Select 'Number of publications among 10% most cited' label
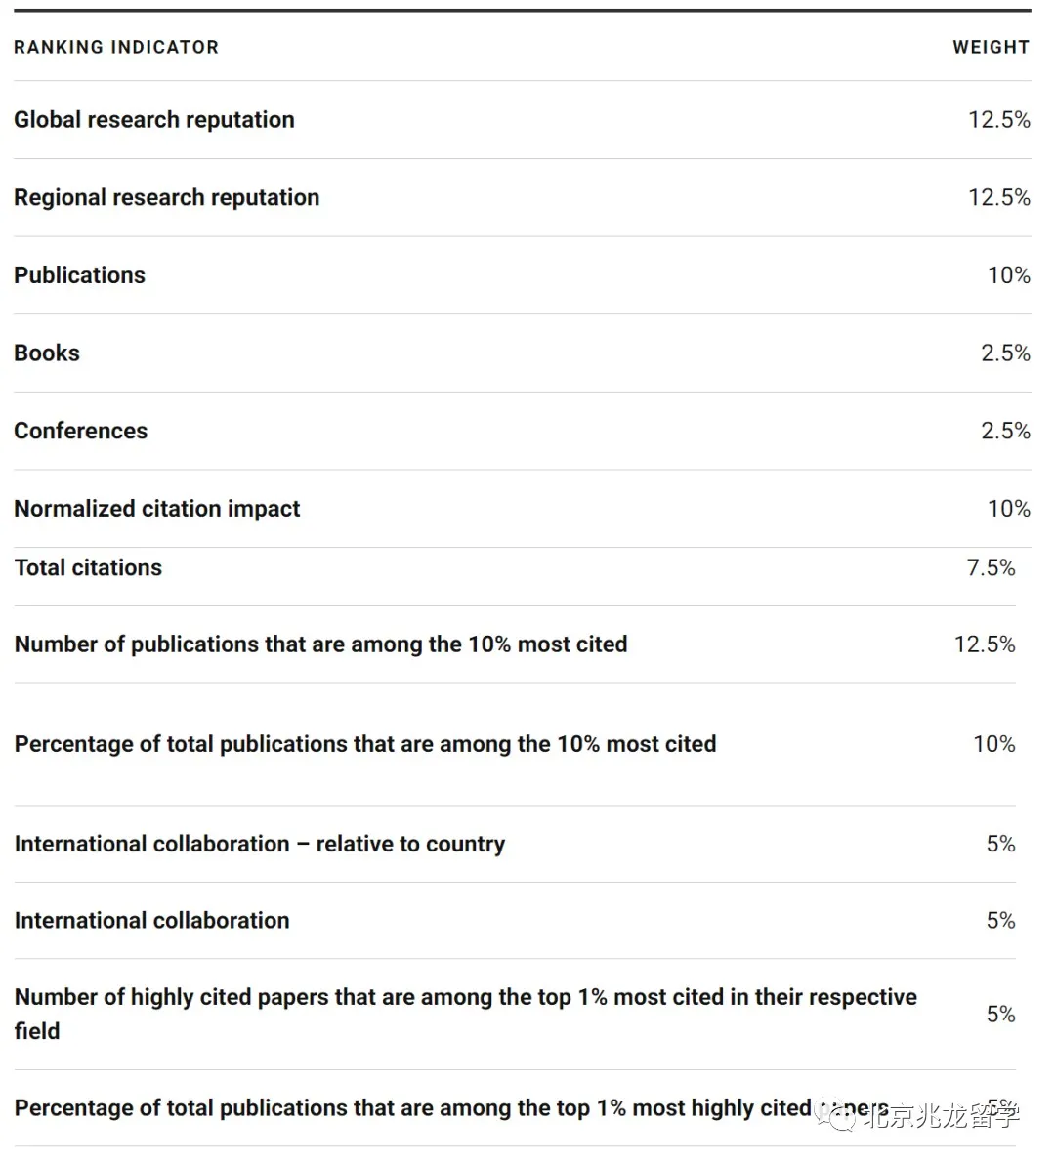 point(321,644)
